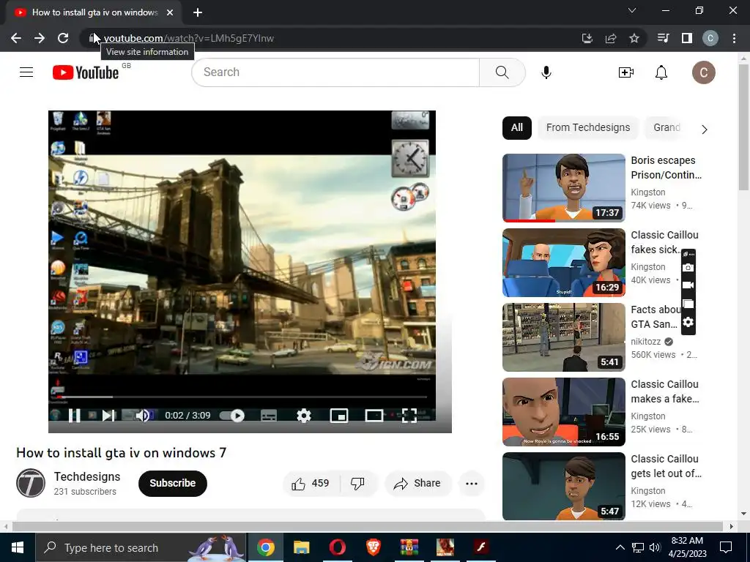Toggle subtitles/closed captions button
This screenshot has width=750, height=562.
269,416
